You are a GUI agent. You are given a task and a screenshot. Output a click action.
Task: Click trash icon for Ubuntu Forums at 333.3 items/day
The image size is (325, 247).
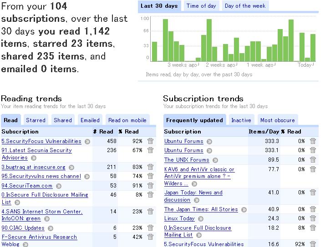point(313,141)
